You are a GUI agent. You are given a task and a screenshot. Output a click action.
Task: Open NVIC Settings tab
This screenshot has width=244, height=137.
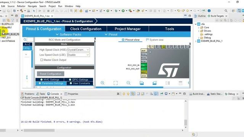(x=50, y=80)
